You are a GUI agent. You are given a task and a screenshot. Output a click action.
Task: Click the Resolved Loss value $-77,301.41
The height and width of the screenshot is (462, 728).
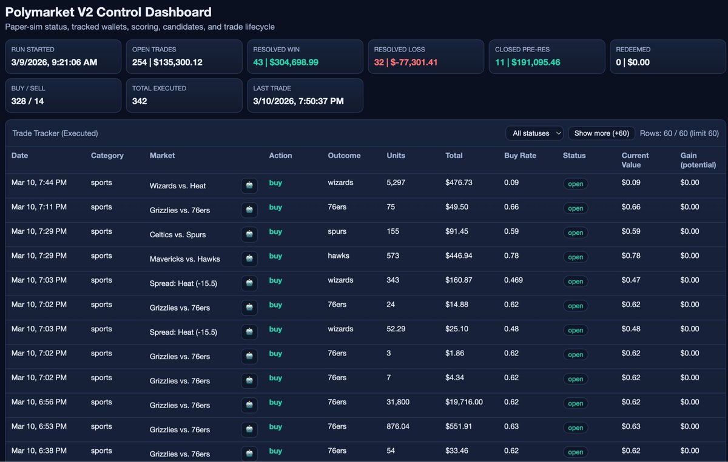(x=415, y=62)
